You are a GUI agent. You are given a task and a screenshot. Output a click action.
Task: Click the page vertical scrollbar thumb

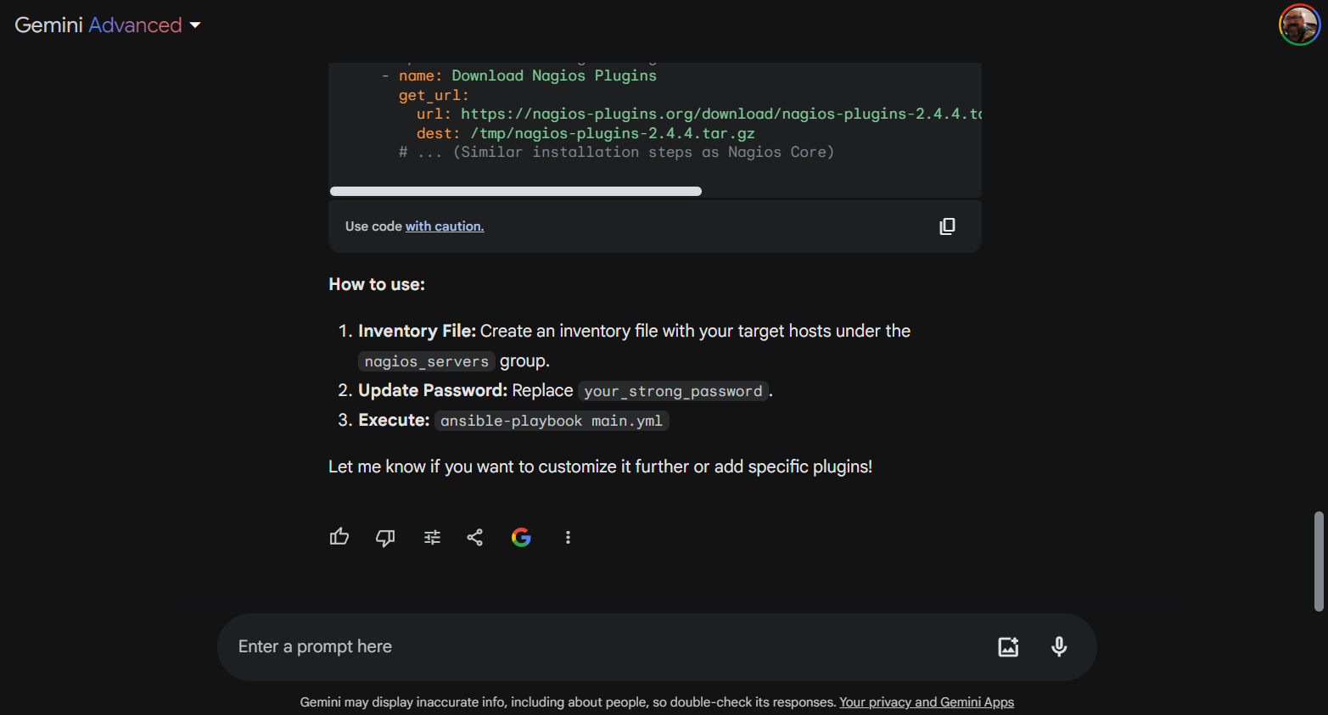point(1319,561)
